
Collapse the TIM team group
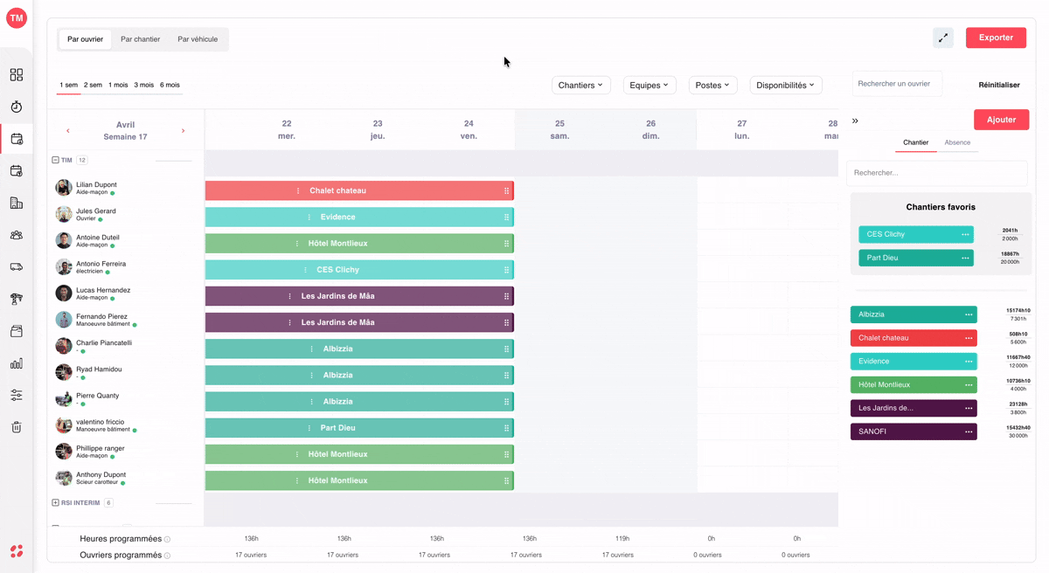pyautogui.click(x=55, y=161)
